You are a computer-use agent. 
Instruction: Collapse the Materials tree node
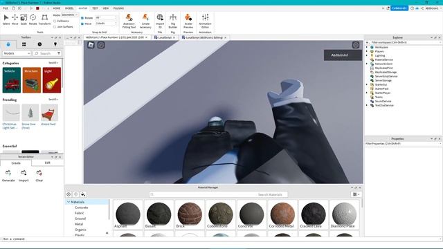coord(69,202)
